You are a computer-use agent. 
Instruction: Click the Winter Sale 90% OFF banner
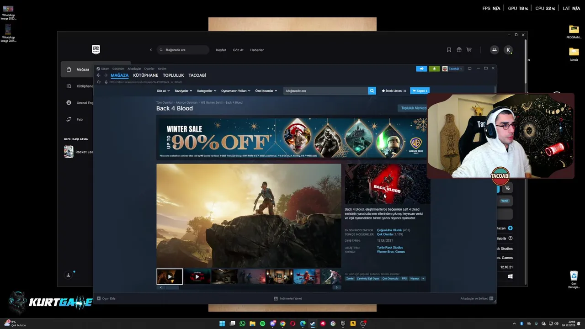click(292, 137)
